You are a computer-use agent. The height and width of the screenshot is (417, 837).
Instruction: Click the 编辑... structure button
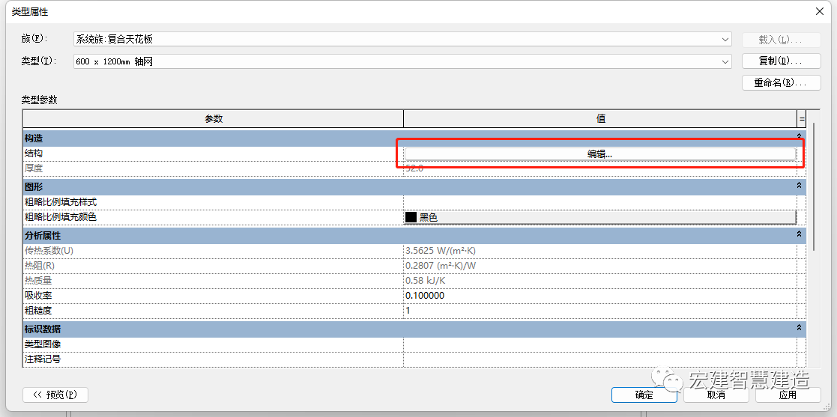coord(600,153)
